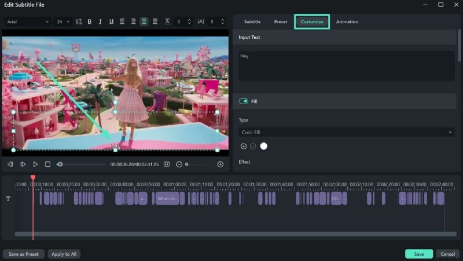The image size is (463, 261).
Task: Open the Arial font family dropdown
Action: pyautogui.click(x=28, y=21)
